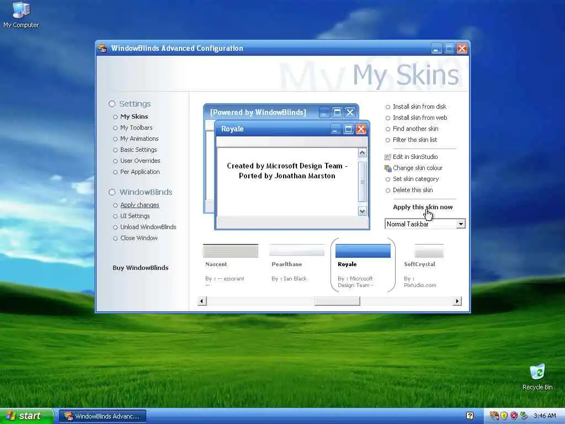Minimize the WindowBlinds Advanced Configuration window
Screen dimensions: 565x424
coord(436,49)
